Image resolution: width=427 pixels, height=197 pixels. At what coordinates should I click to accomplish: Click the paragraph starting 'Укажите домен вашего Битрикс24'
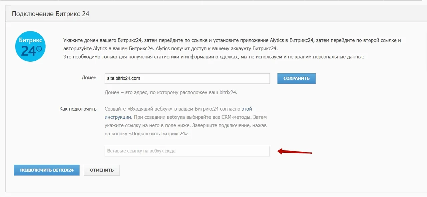[232, 48]
